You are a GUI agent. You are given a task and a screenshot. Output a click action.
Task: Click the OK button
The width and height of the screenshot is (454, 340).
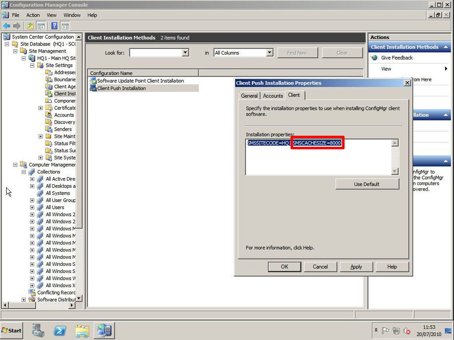tap(285, 267)
